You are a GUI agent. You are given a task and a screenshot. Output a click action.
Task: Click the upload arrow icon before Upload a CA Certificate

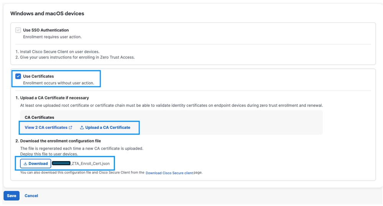click(x=82, y=128)
